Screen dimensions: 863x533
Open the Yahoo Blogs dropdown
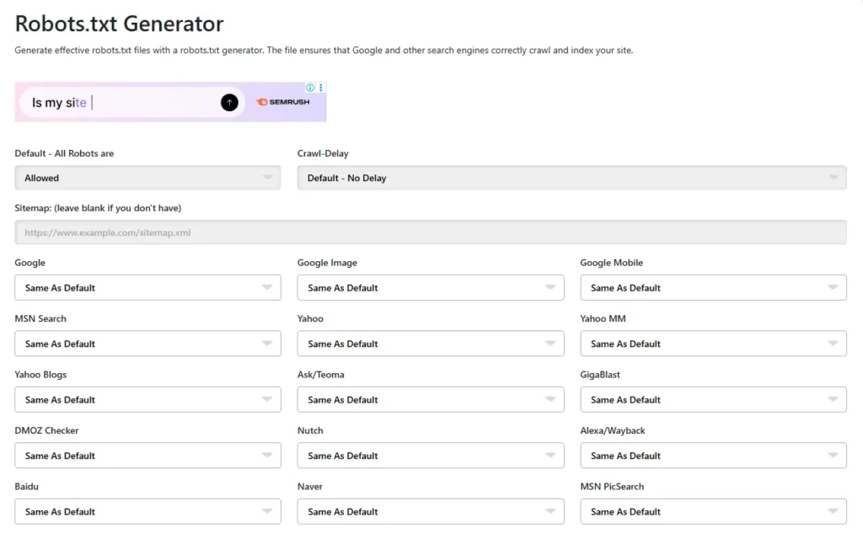point(147,400)
